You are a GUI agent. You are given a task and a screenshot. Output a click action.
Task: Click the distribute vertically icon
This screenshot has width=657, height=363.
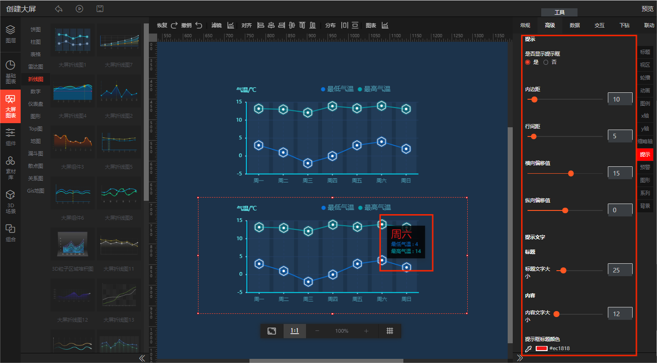[x=355, y=25]
